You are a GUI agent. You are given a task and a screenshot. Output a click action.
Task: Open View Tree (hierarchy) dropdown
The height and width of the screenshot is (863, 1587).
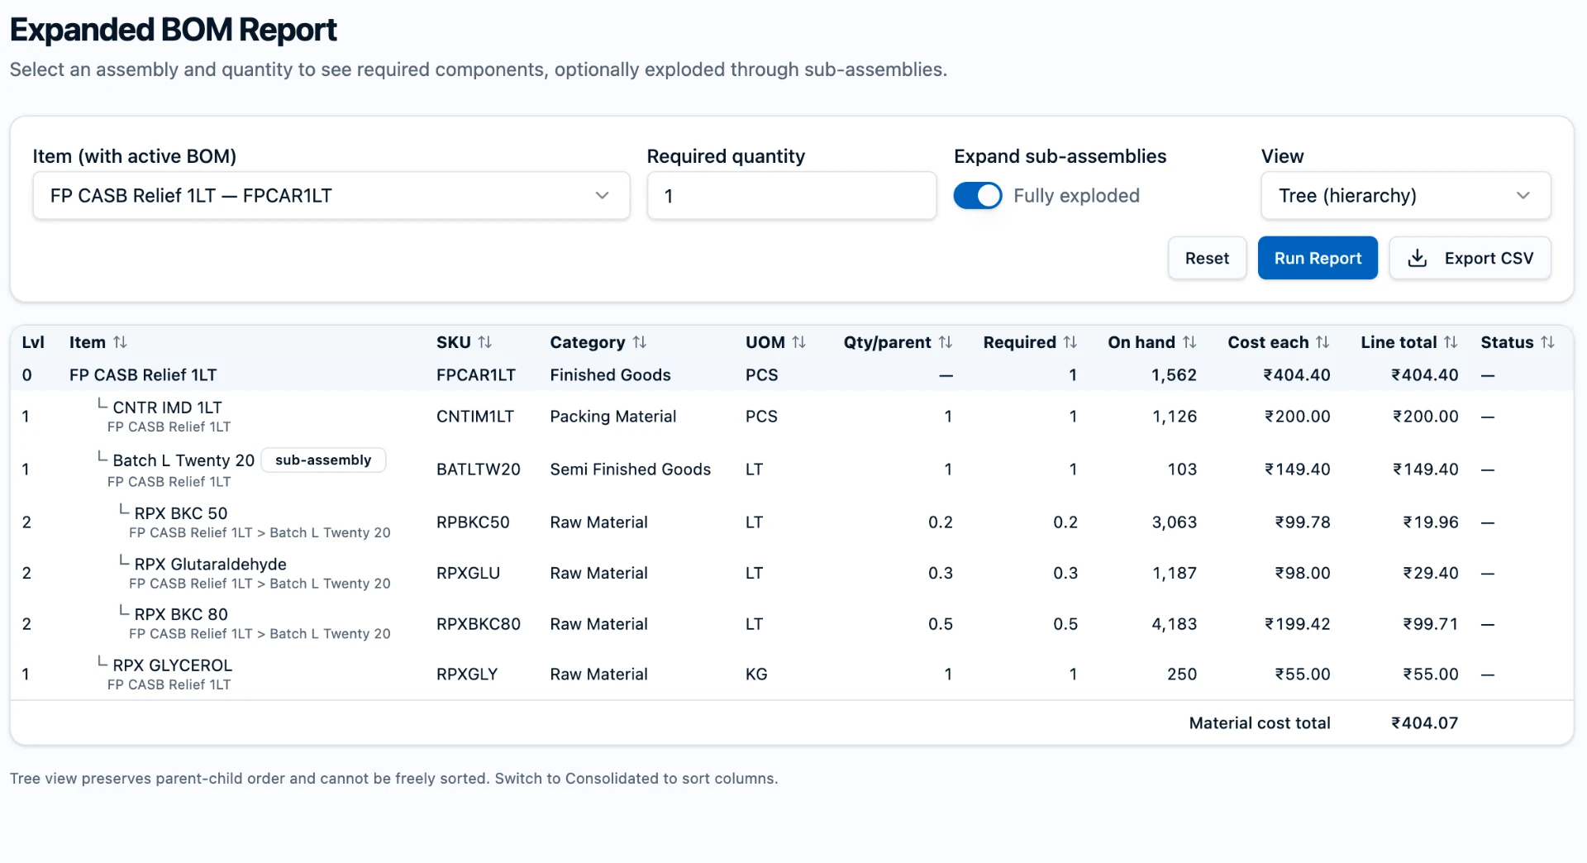(1405, 196)
